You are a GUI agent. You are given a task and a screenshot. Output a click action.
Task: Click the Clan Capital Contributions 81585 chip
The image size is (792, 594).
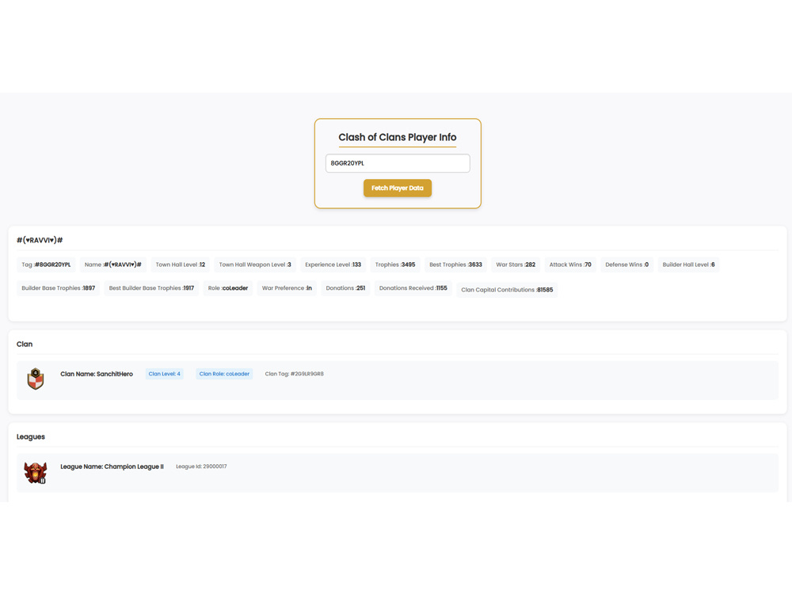tap(507, 290)
